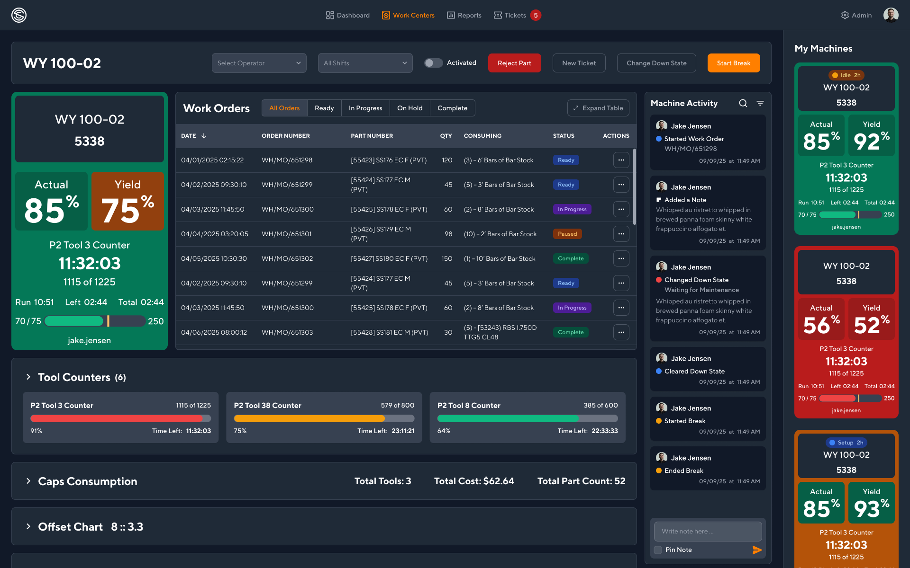Screen dimensions: 910x568
Task: Send the note with orange arrow icon
Action: click(757, 550)
